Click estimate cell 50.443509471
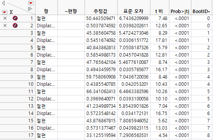Viewport: 213px width, 140px height. 101,18
